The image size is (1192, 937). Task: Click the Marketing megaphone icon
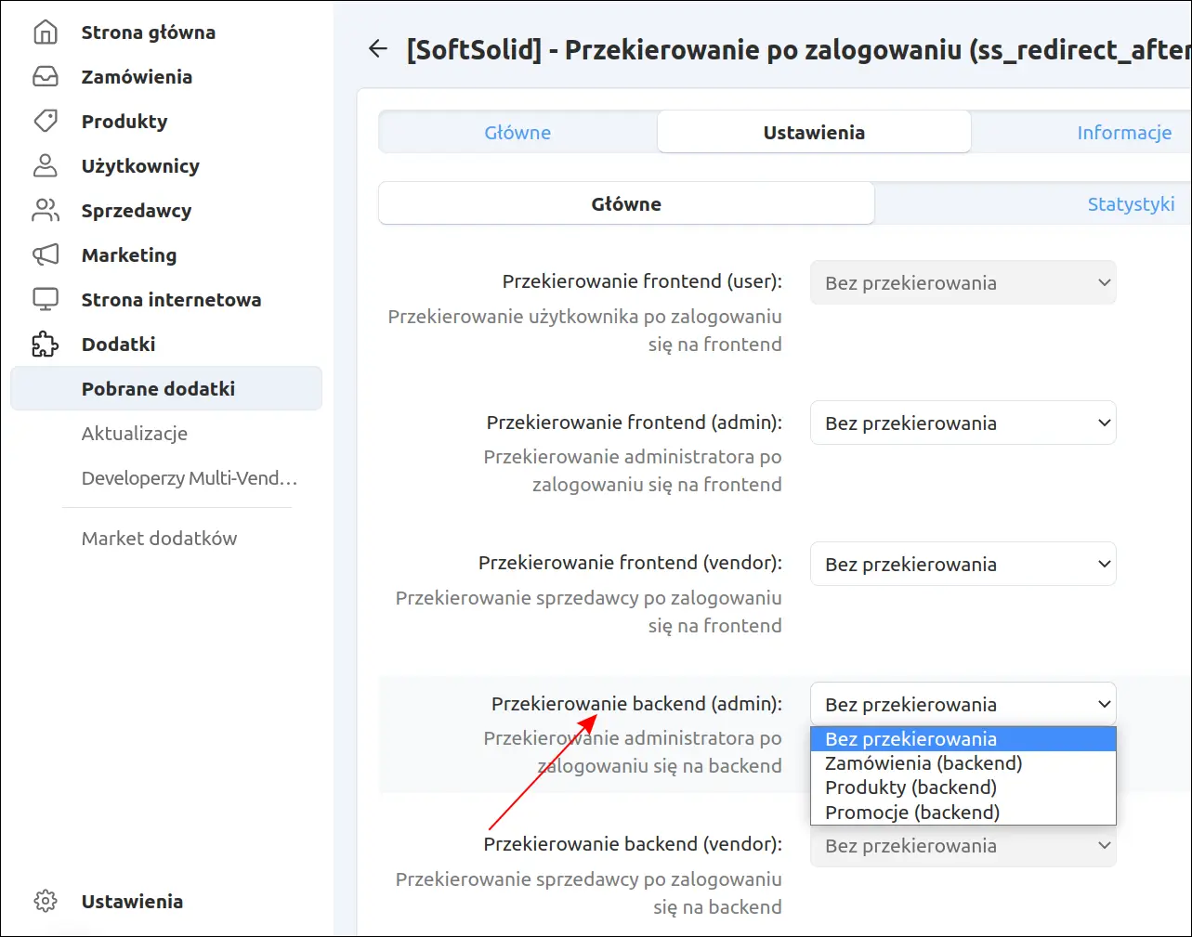tap(45, 255)
